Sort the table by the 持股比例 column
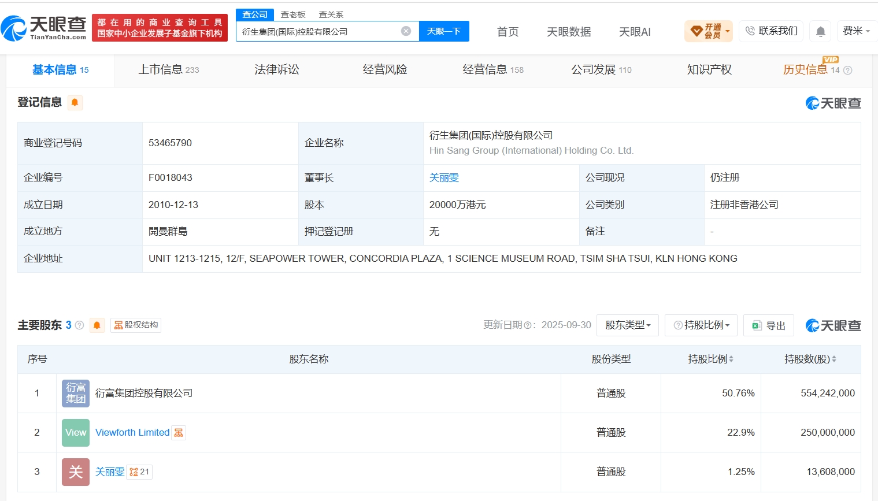Viewport: 878px width, 501px height. (x=710, y=359)
